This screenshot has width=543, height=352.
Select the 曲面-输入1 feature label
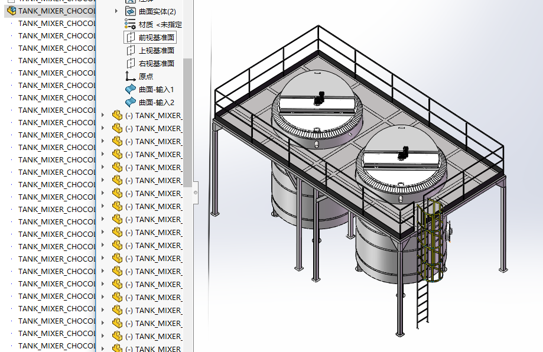click(156, 90)
